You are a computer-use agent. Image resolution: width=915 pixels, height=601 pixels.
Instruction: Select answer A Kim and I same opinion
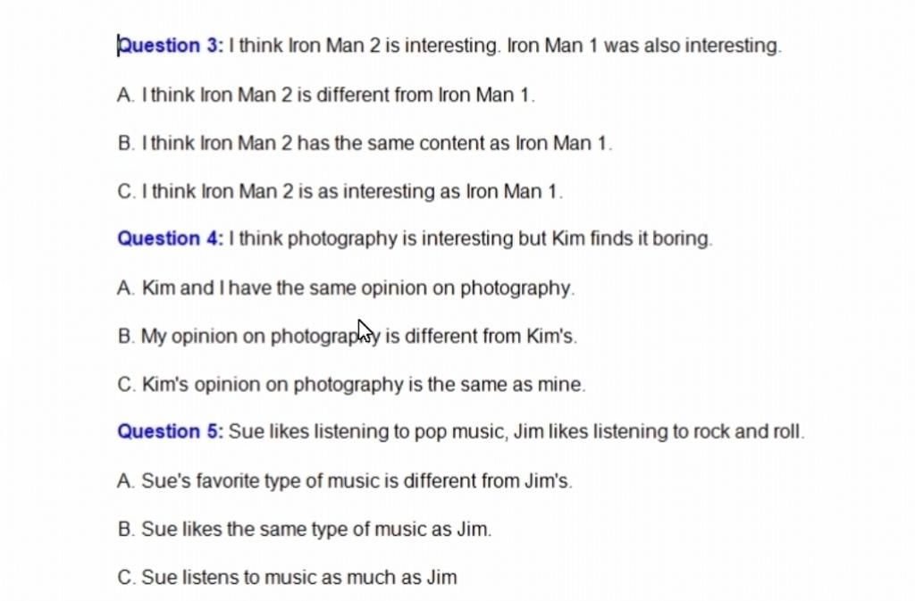[346, 288]
